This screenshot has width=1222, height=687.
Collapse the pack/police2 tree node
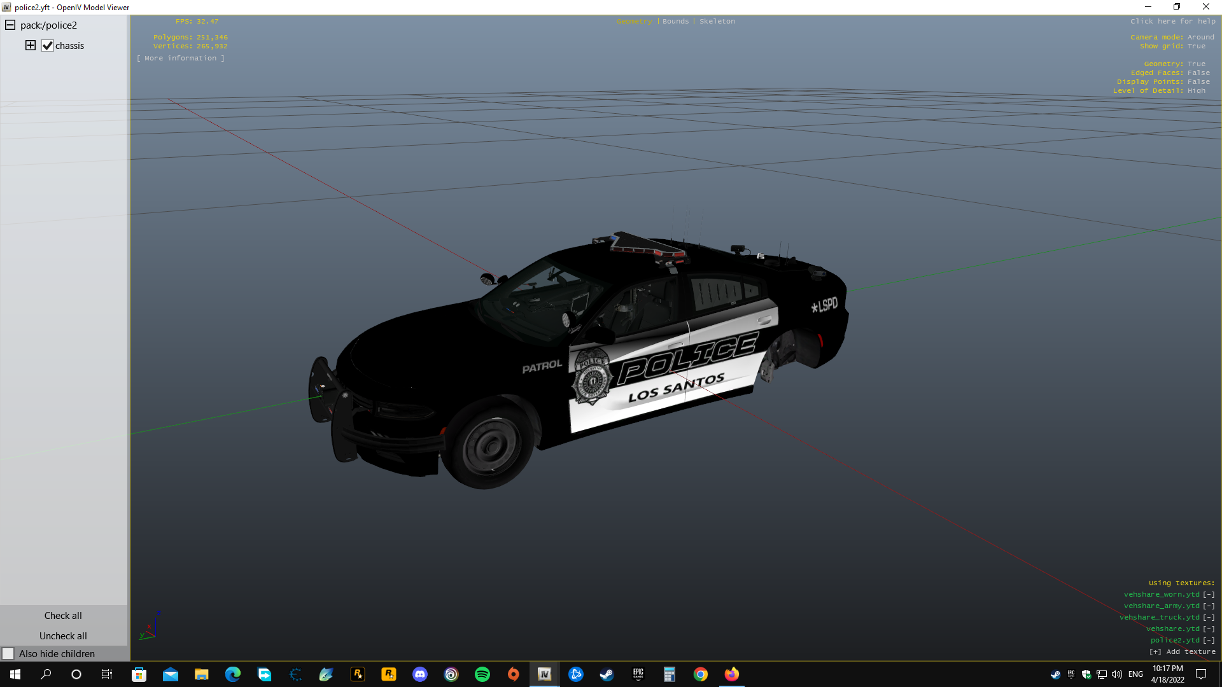10,25
